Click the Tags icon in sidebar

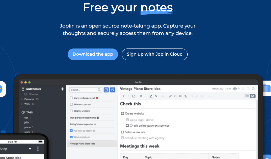[x=23, y=112]
